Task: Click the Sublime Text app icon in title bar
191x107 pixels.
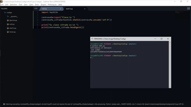Action: click(x=1, y=1)
